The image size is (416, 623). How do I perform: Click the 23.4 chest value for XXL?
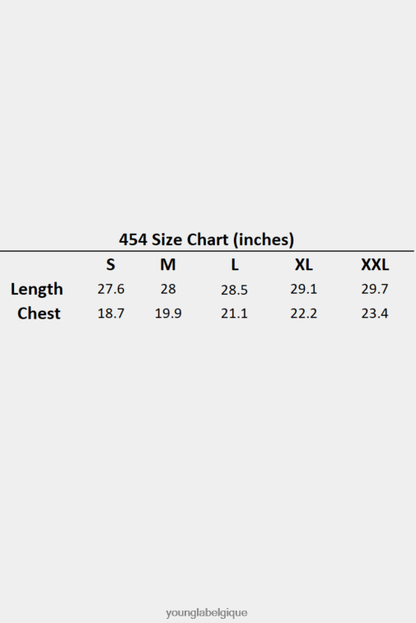pos(375,314)
